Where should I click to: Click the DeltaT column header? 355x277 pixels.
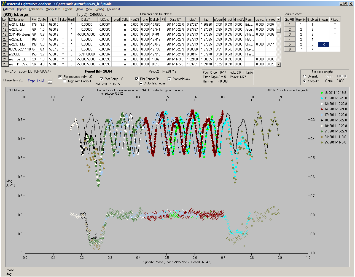click(x=87, y=20)
